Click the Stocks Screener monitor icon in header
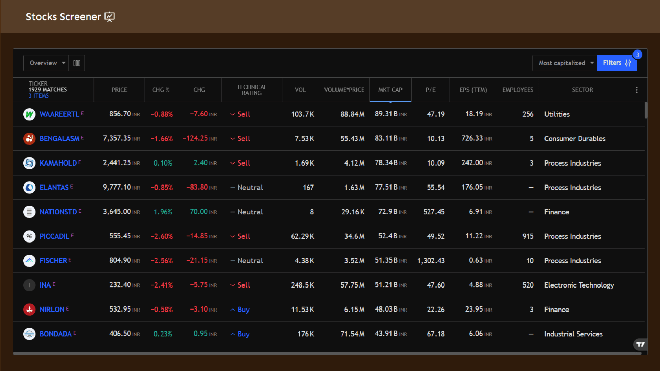Image resolution: width=660 pixels, height=371 pixels. [x=110, y=16]
